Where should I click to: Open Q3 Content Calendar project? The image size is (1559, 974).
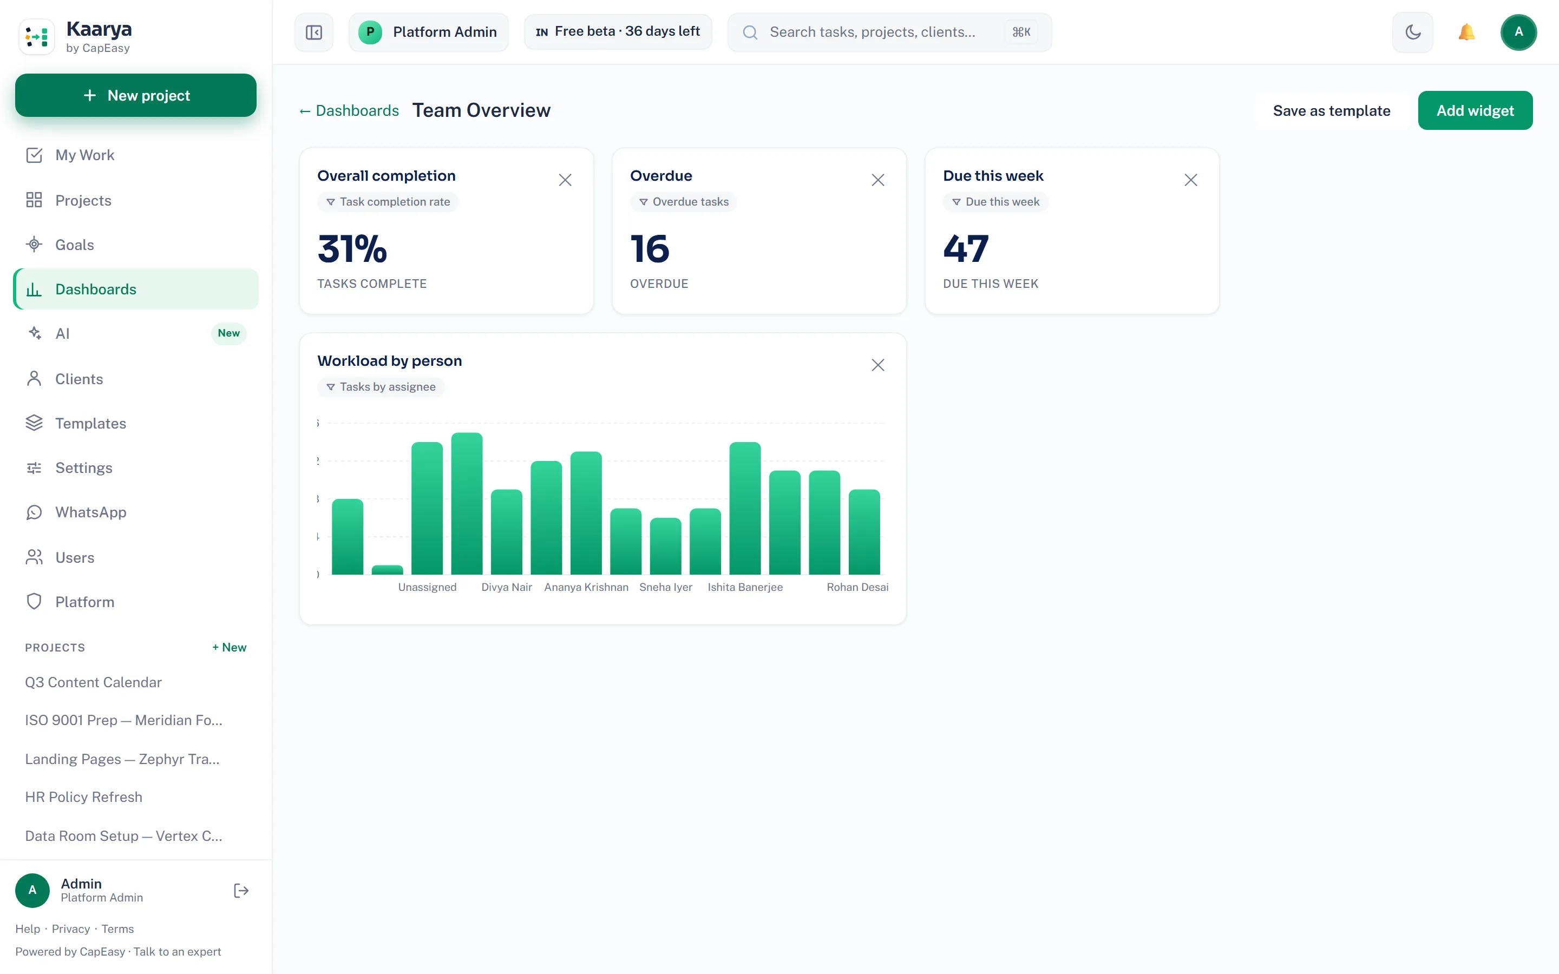94,682
